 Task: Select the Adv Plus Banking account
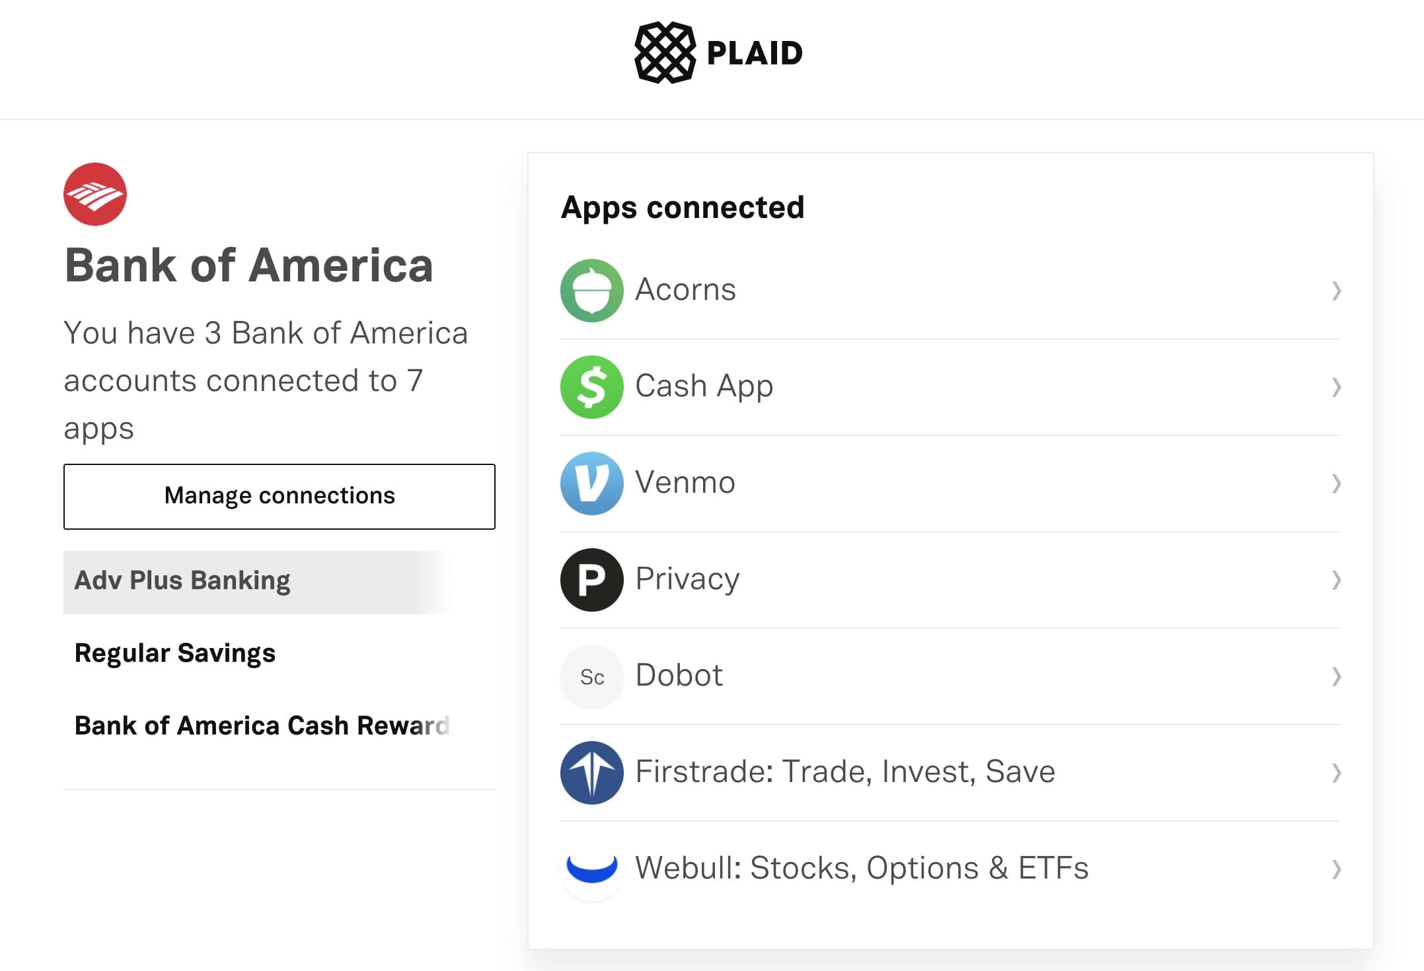pos(182,581)
